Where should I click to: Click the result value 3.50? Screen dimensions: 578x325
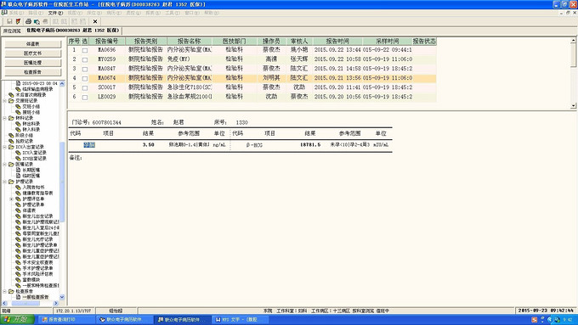pyautogui.click(x=148, y=145)
